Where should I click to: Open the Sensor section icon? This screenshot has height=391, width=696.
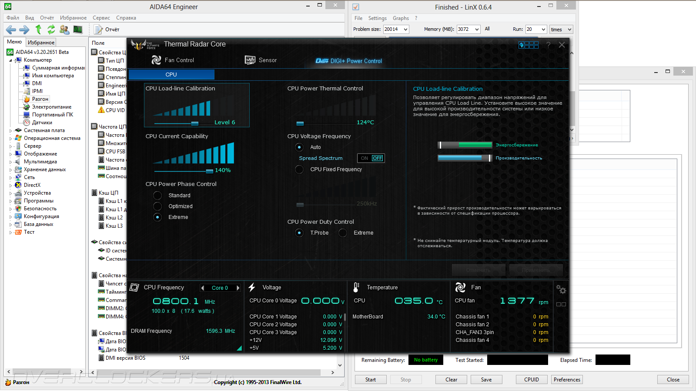[250, 60]
